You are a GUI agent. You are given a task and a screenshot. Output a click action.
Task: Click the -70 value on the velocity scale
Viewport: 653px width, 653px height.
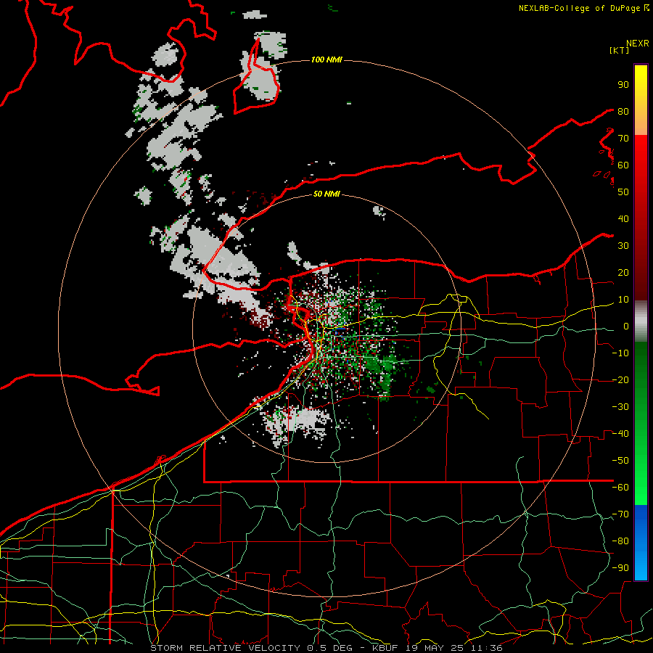620,514
